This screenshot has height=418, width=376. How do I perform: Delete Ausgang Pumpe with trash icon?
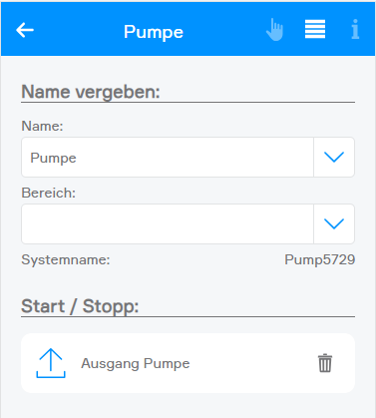(x=325, y=363)
